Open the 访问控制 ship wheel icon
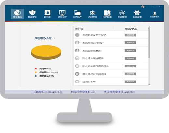 (x=92, y=14)
